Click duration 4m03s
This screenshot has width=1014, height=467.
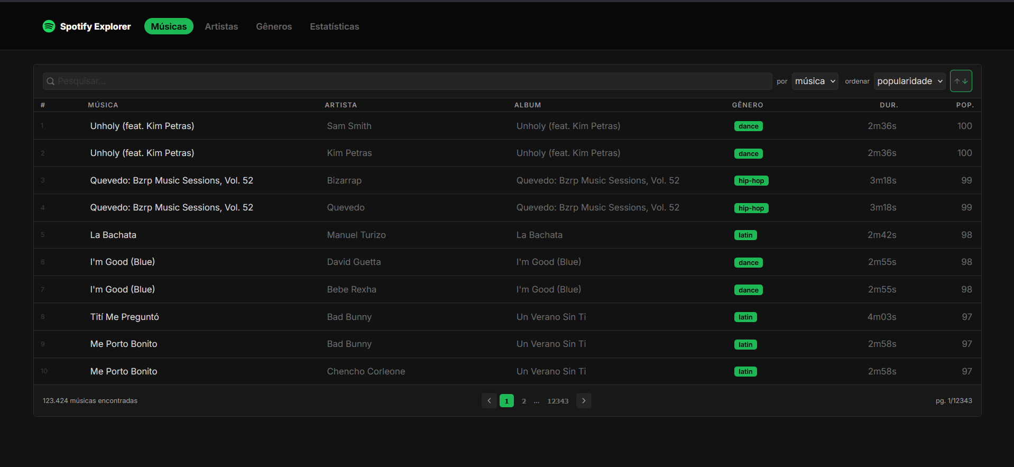(x=882, y=317)
